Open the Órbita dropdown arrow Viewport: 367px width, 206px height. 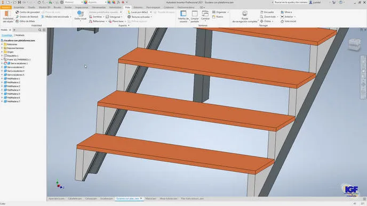click(273, 21)
